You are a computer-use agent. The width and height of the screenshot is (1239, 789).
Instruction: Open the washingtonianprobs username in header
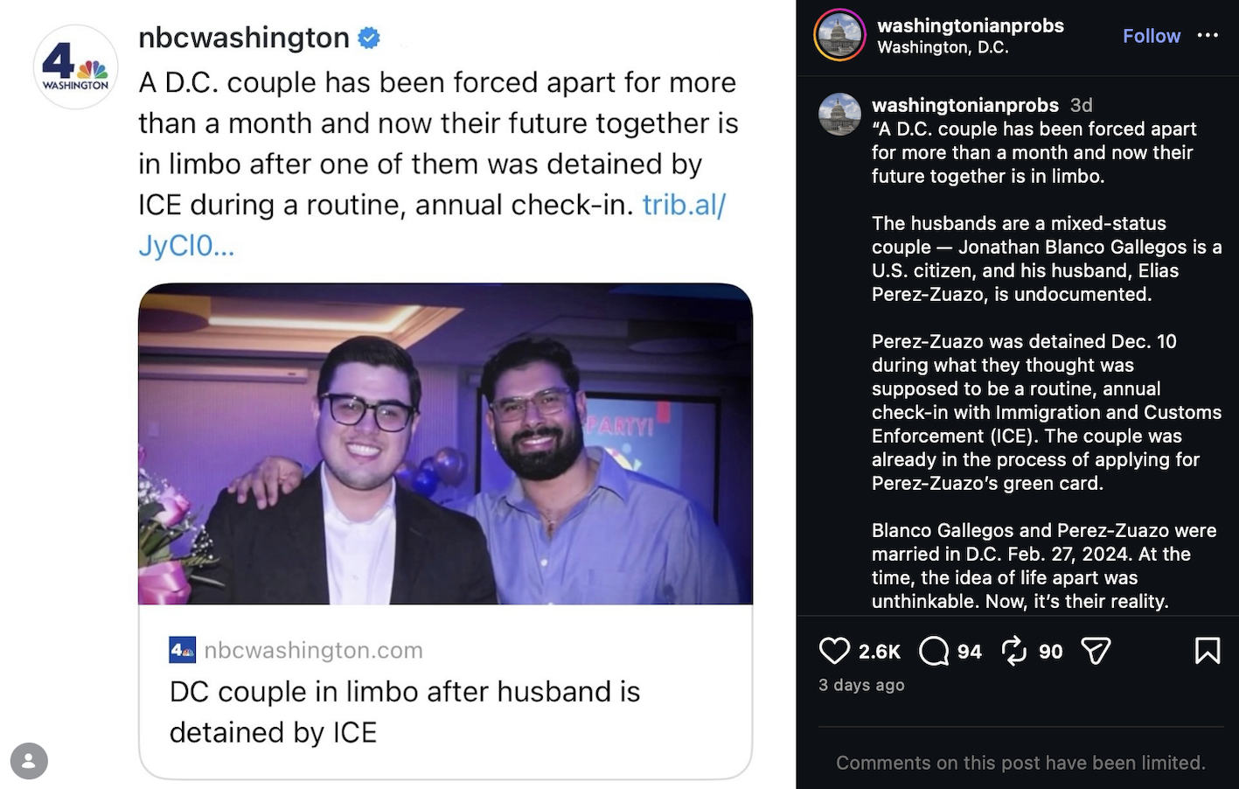(x=970, y=25)
